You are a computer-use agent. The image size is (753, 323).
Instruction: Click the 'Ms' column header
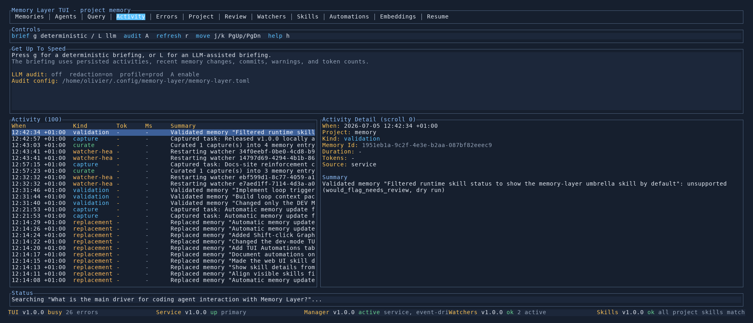coord(149,126)
